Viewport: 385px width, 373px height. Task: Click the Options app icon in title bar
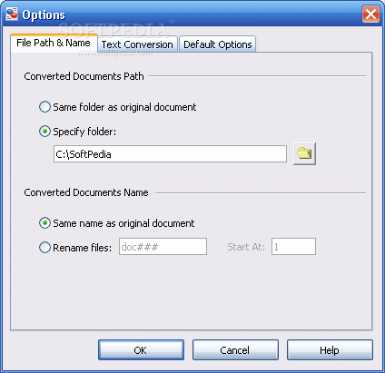(x=12, y=15)
